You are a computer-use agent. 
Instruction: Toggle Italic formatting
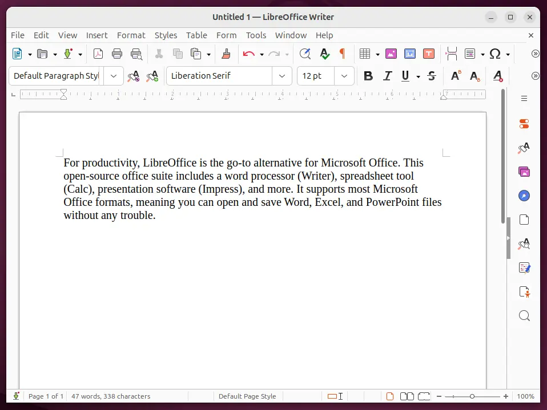(387, 76)
